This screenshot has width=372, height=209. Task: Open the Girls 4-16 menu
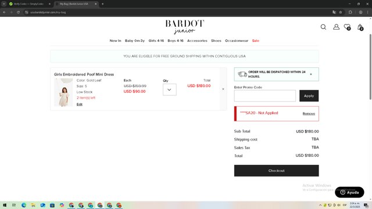click(x=156, y=41)
